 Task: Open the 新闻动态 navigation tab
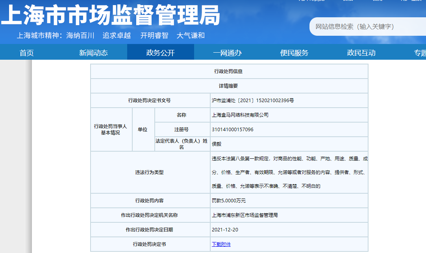point(93,53)
